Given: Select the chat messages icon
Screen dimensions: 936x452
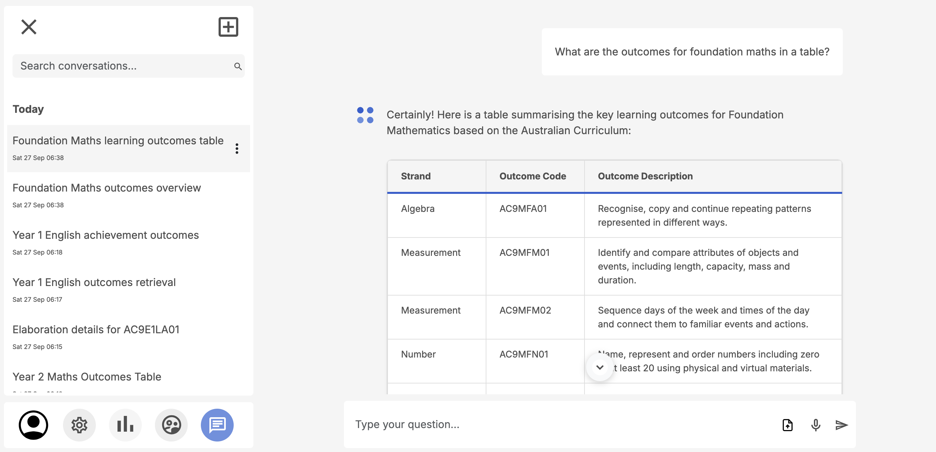Looking at the screenshot, I should pyautogui.click(x=217, y=425).
